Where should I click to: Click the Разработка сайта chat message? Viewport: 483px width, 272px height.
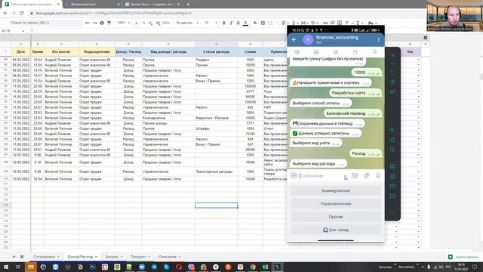[x=355, y=93]
